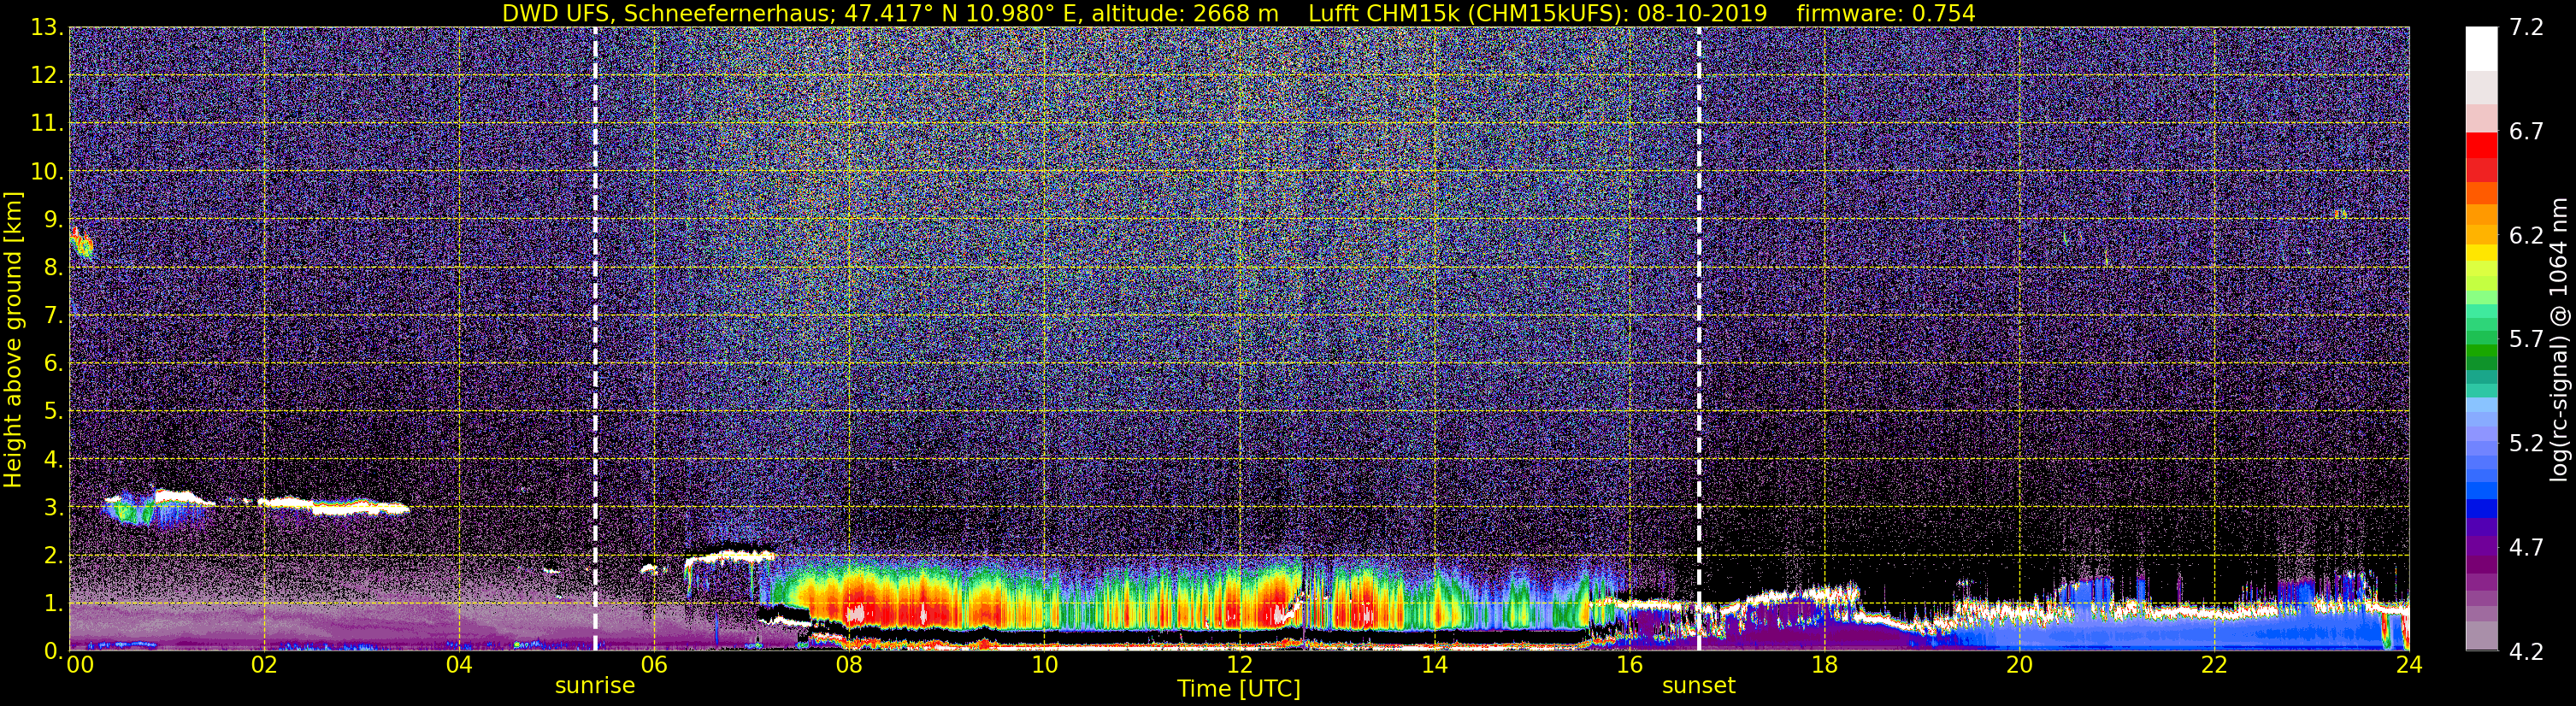Click the 'sunrise' label below the axis

[x=595, y=685]
